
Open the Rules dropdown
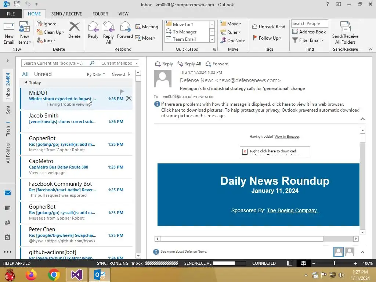231,32
